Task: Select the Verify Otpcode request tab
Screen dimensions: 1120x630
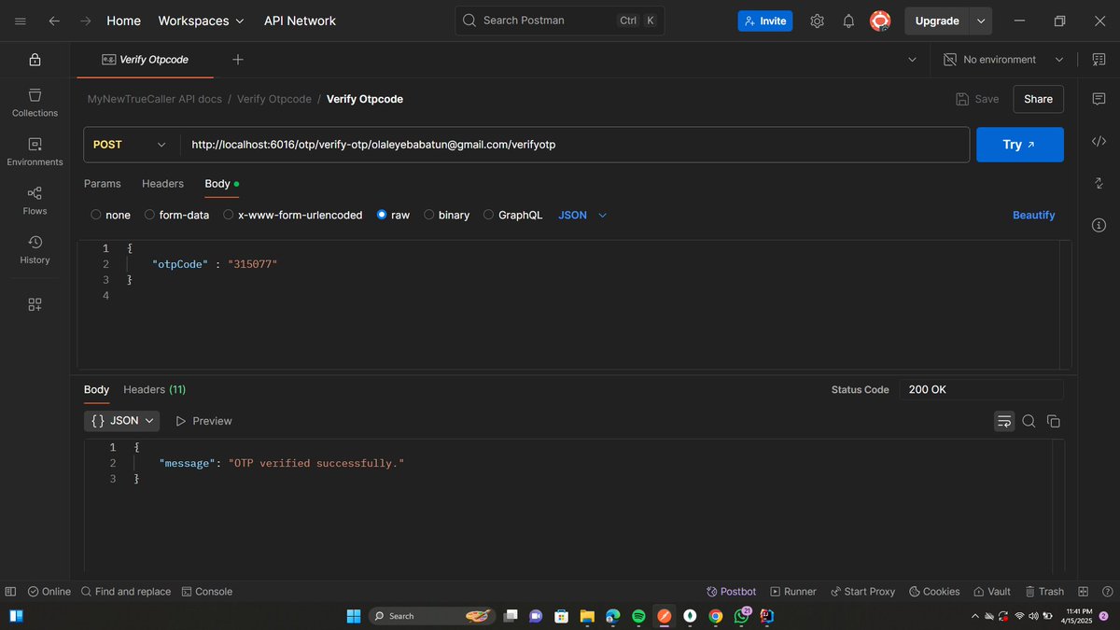Action: click(145, 60)
